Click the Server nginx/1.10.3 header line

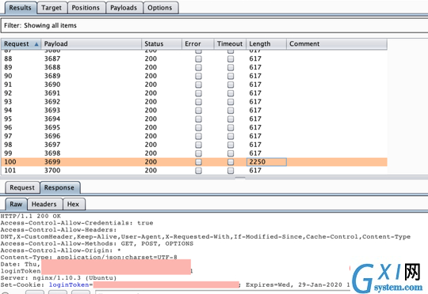(x=59, y=278)
